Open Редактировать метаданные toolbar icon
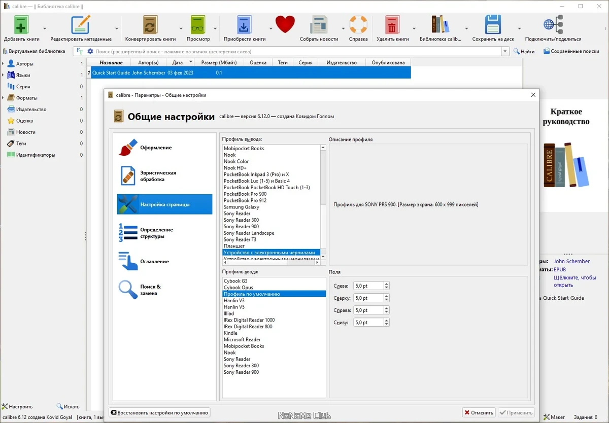This screenshot has width=609, height=423. pos(80,24)
